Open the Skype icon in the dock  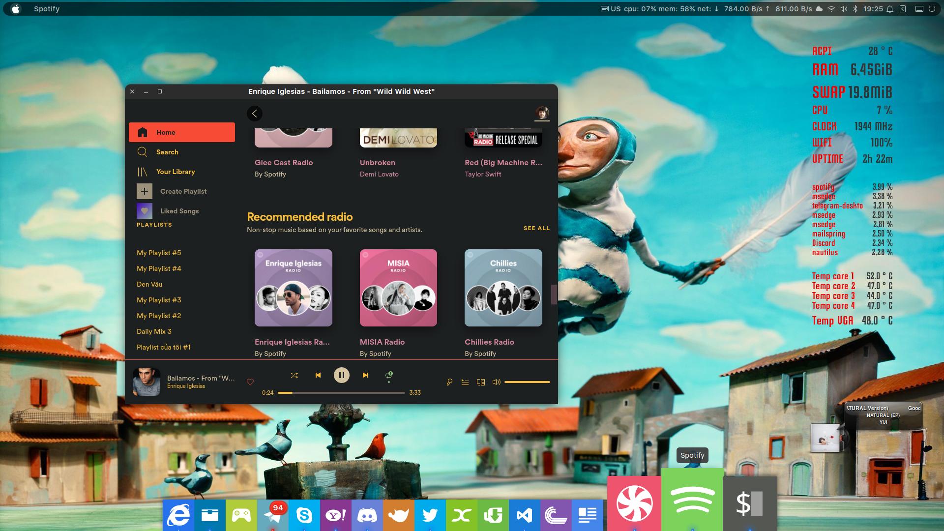coord(304,515)
